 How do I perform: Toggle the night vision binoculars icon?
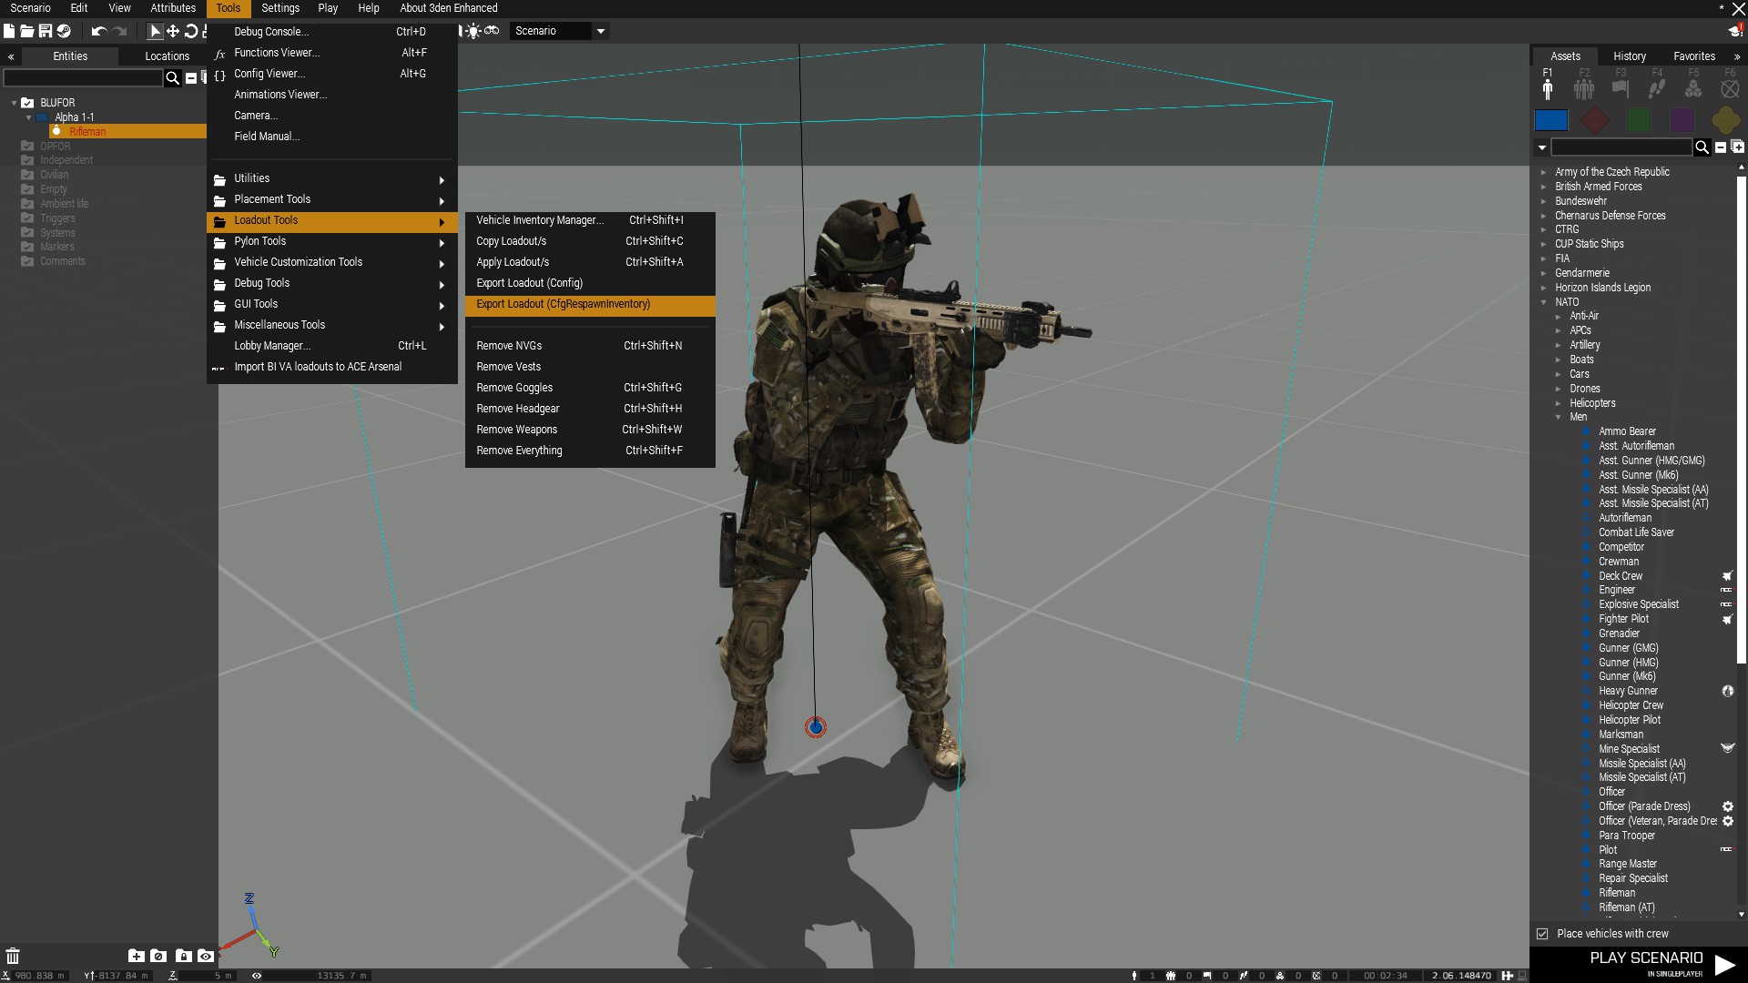[x=492, y=31]
